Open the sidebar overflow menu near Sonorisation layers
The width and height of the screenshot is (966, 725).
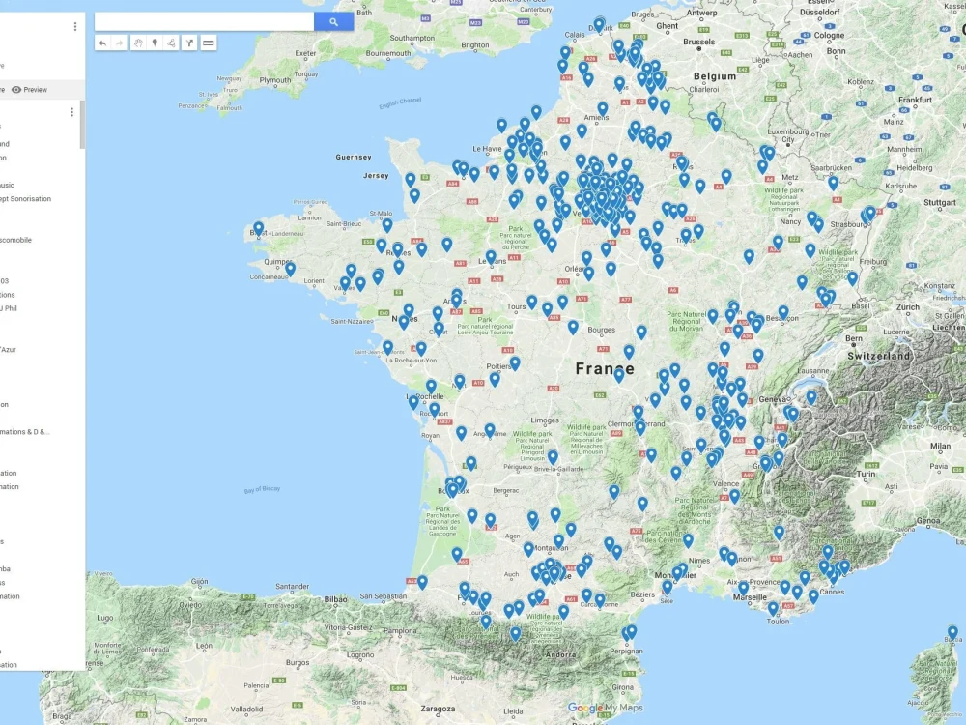(71, 111)
